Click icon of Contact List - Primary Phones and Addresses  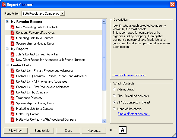pyautogui.click(x=12, y=71)
